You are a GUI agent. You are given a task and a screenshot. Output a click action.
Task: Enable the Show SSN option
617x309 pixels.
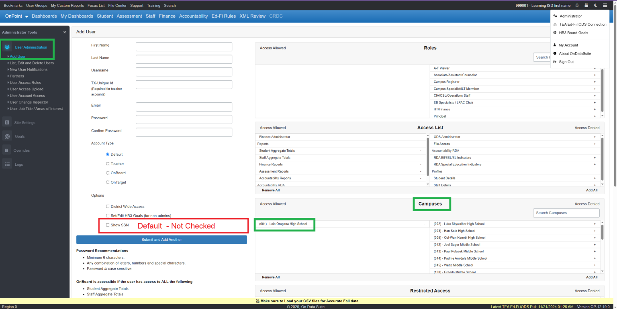click(108, 225)
